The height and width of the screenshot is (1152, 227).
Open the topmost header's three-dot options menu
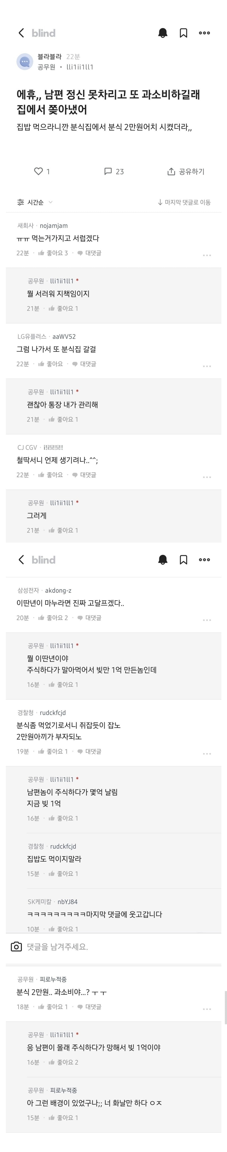pyautogui.click(x=204, y=33)
